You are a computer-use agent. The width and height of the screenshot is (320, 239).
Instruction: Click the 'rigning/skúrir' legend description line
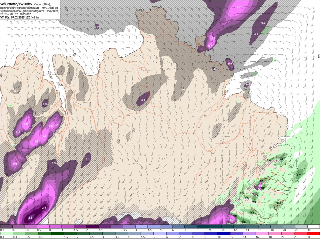click(x=29, y=7)
